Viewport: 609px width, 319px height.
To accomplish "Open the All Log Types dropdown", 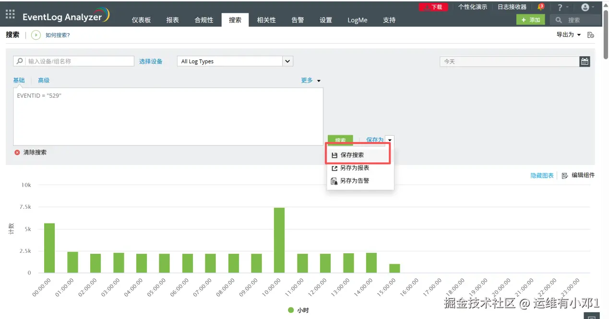I will pyautogui.click(x=235, y=61).
